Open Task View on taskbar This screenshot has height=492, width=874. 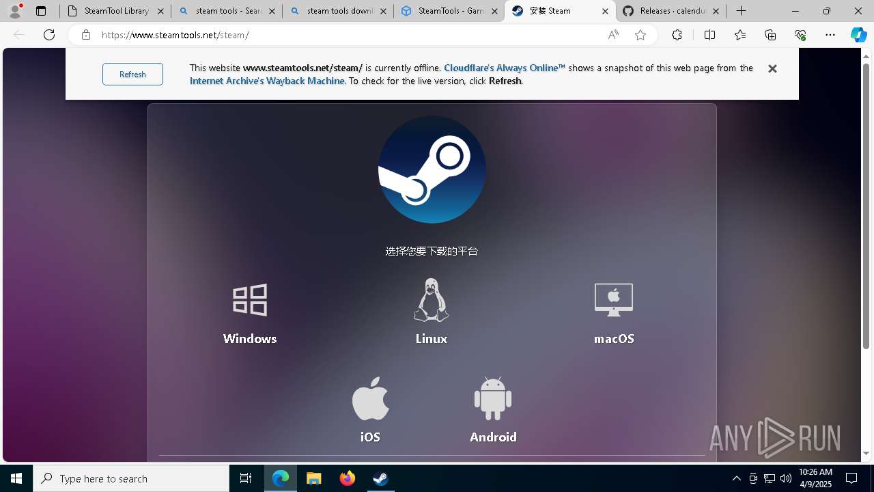click(x=246, y=478)
